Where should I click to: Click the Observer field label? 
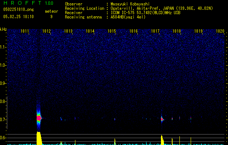(74, 4)
